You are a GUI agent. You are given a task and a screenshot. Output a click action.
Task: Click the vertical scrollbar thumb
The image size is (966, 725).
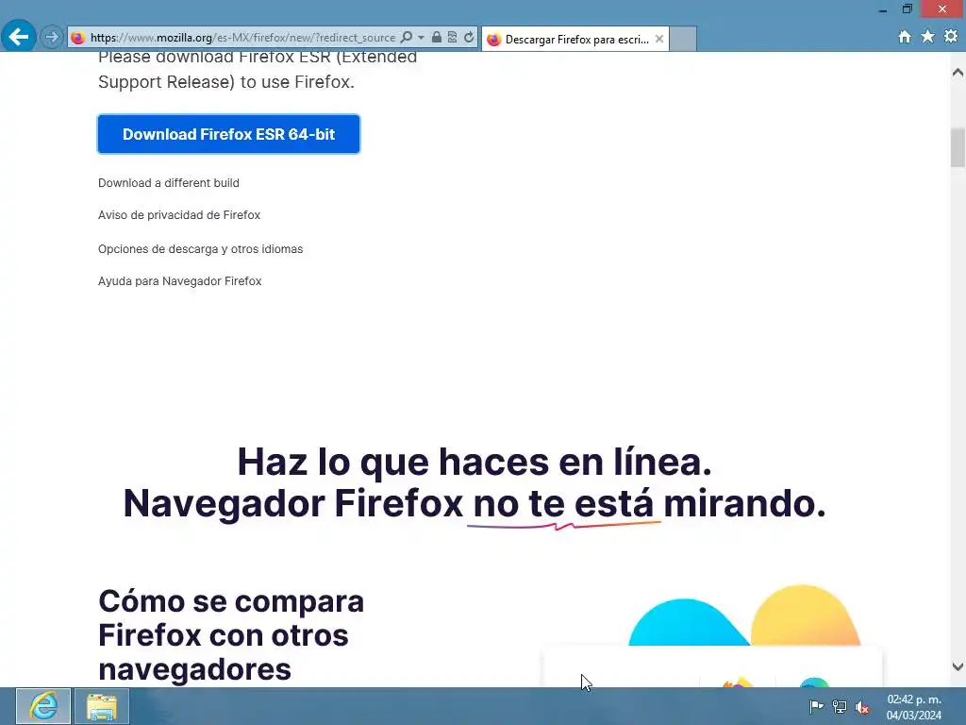click(x=958, y=147)
